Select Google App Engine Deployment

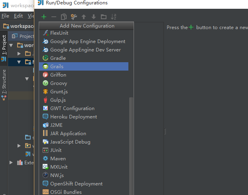click(84, 41)
